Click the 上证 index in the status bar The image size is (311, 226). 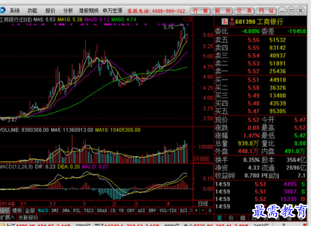pyautogui.click(x=39, y=225)
